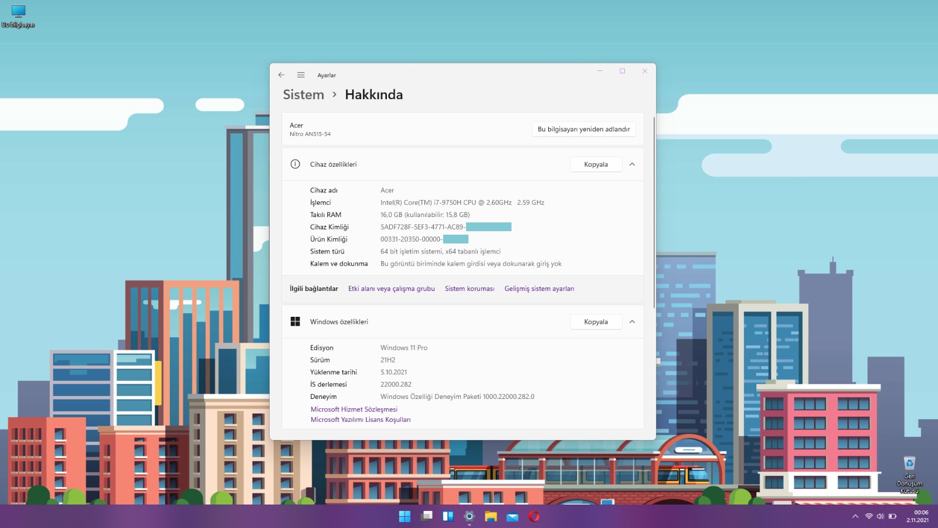
Task: Open the taskbar clock showing 00:06
Action: (x=917, y=516)
